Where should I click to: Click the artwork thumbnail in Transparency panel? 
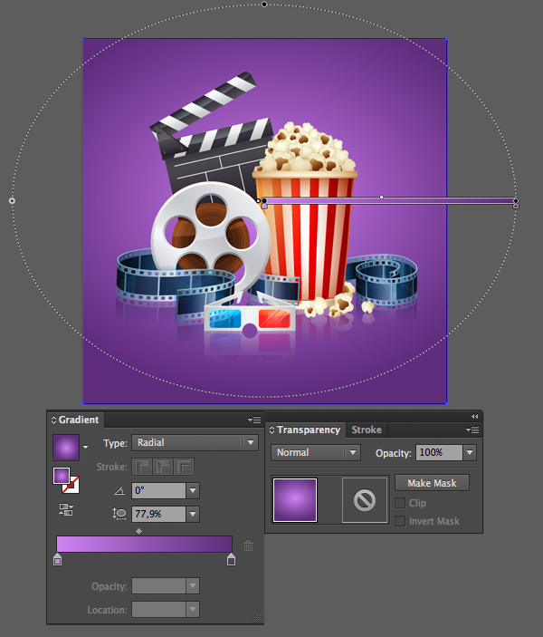pos(295,500)
